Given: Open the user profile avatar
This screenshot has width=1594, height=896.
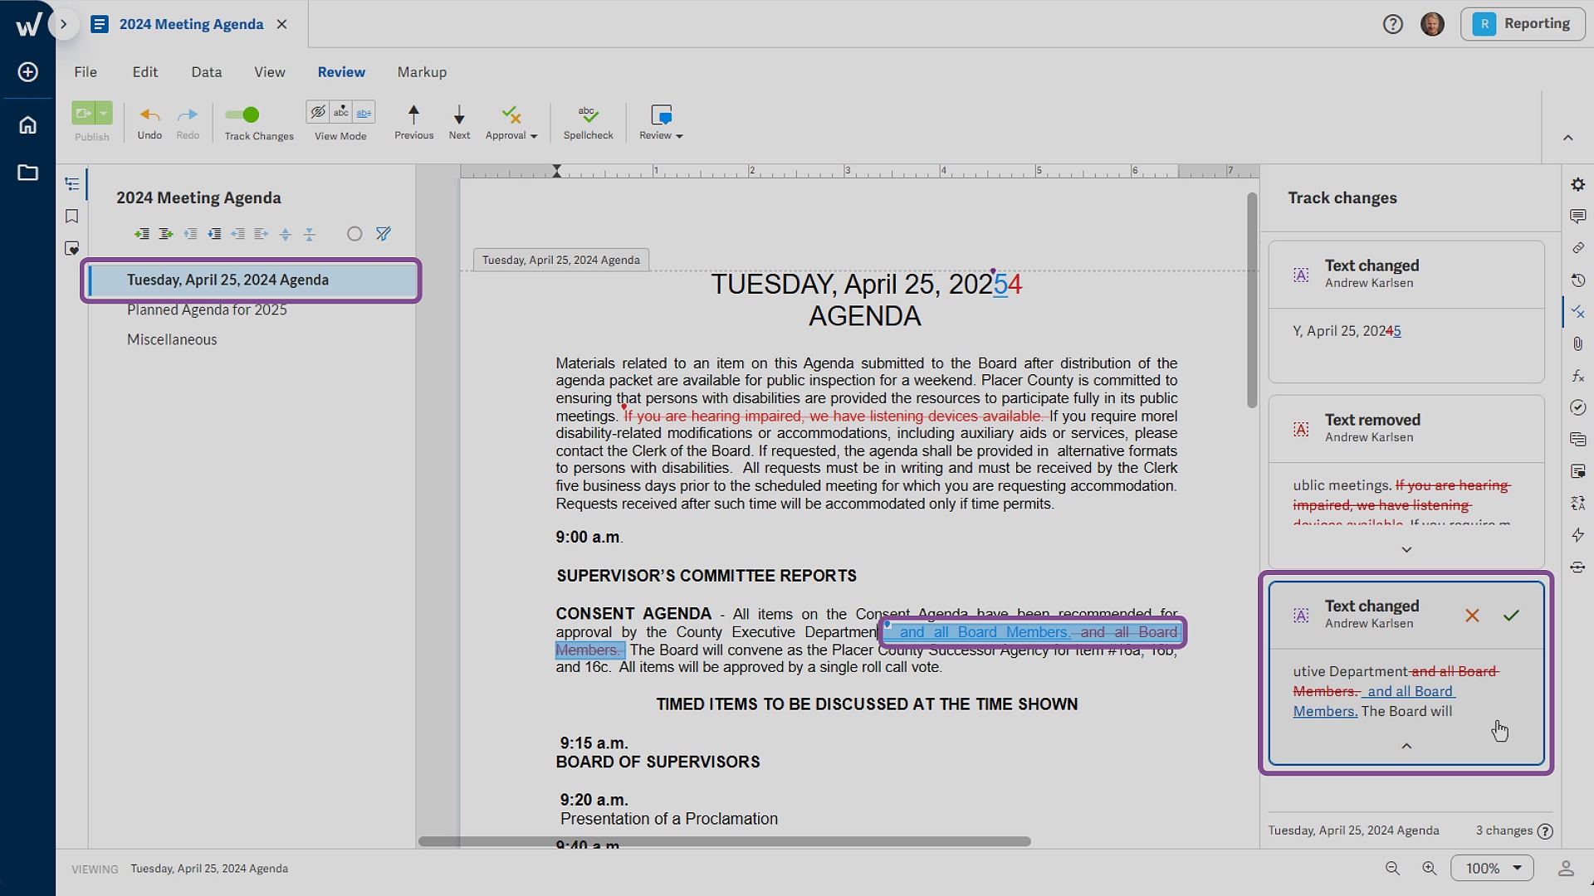Looking at the screenshot, I should [x=1431, y=24].
